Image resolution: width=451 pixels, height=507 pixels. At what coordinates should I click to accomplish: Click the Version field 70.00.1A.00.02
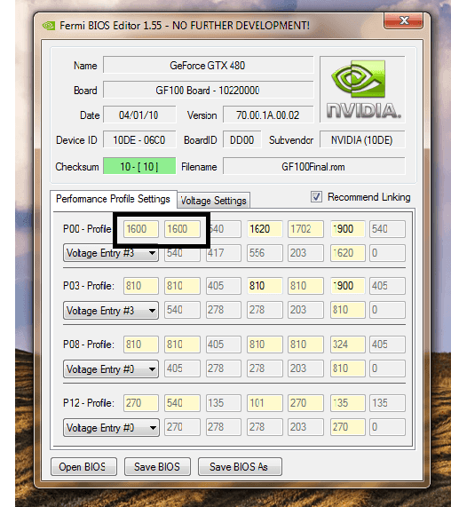[268, 115]
